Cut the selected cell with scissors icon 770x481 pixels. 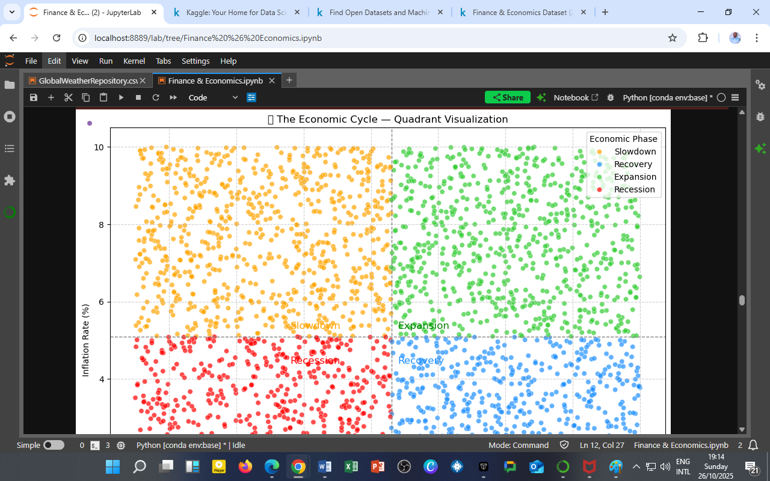coord(69,97)
